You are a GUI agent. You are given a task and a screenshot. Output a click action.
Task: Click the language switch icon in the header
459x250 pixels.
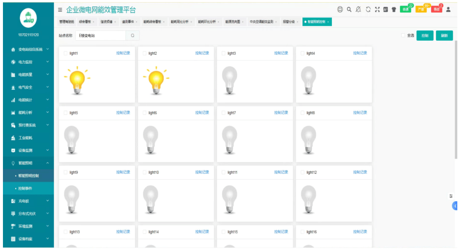point(385,10)
